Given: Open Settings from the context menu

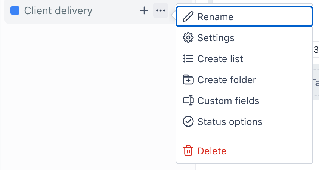Looking at the screenshot, I should (x=244, y=38).
